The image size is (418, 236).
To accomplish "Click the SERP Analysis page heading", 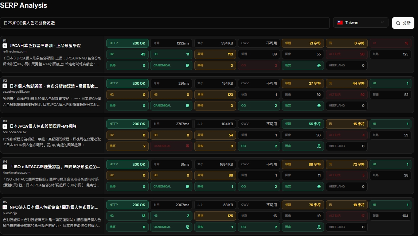I will (x=23, y=5).
